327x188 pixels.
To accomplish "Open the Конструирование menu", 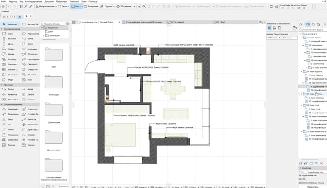I will click(34, 1).
